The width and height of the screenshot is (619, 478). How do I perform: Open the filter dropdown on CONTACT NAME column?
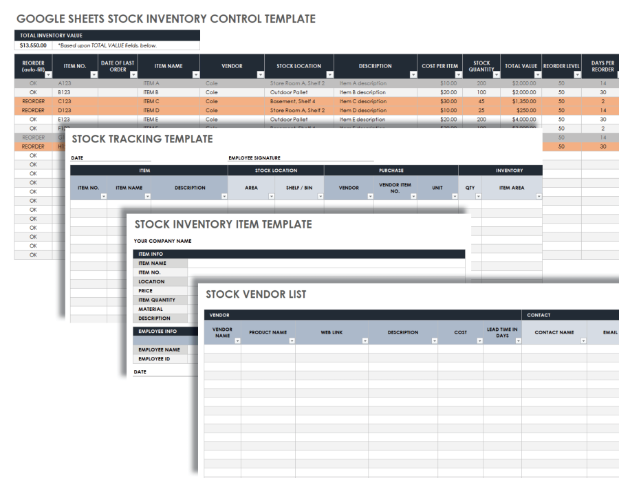[x=583, y=341]
